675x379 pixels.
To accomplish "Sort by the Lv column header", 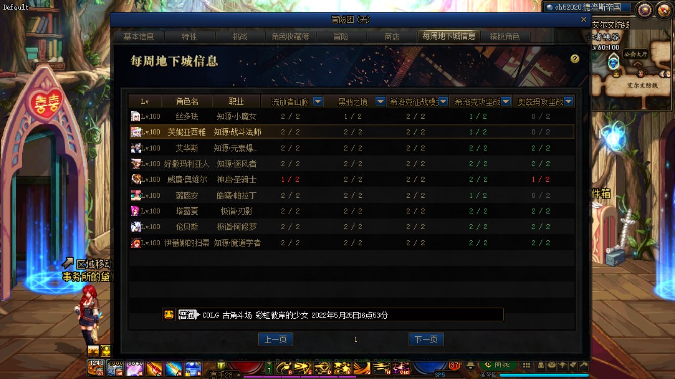I will 145,101.
